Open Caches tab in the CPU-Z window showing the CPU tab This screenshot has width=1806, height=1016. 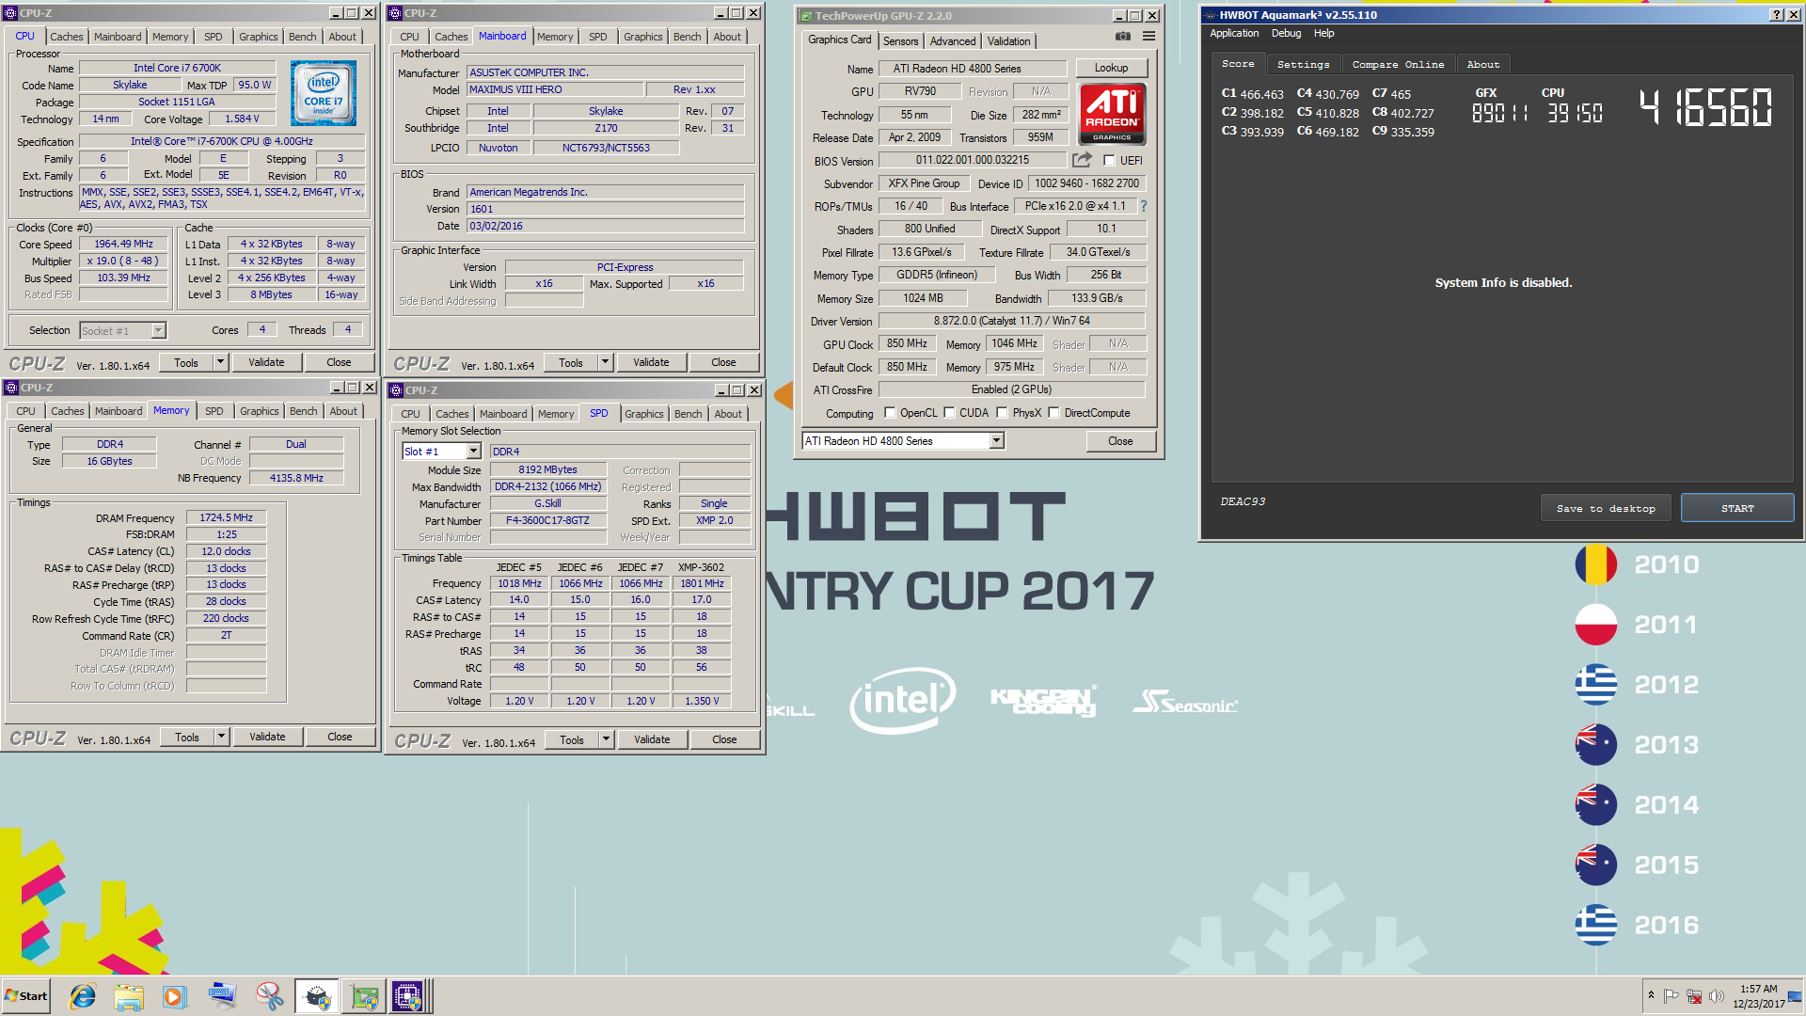coord(66,37)
